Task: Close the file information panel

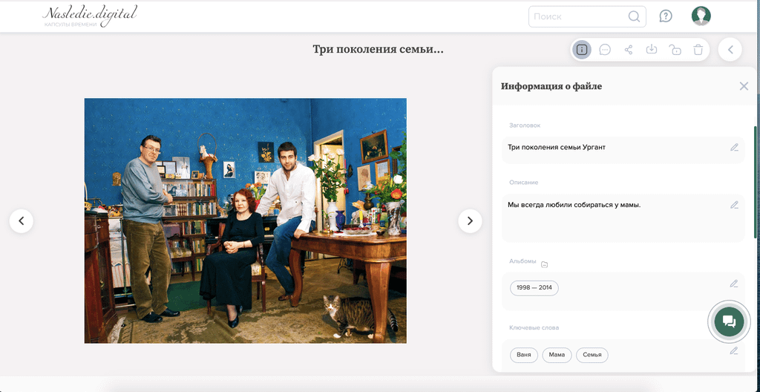Action: pos(744,86)
